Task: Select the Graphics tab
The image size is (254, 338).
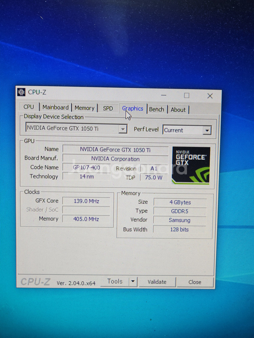Action: tap(132, 108)
